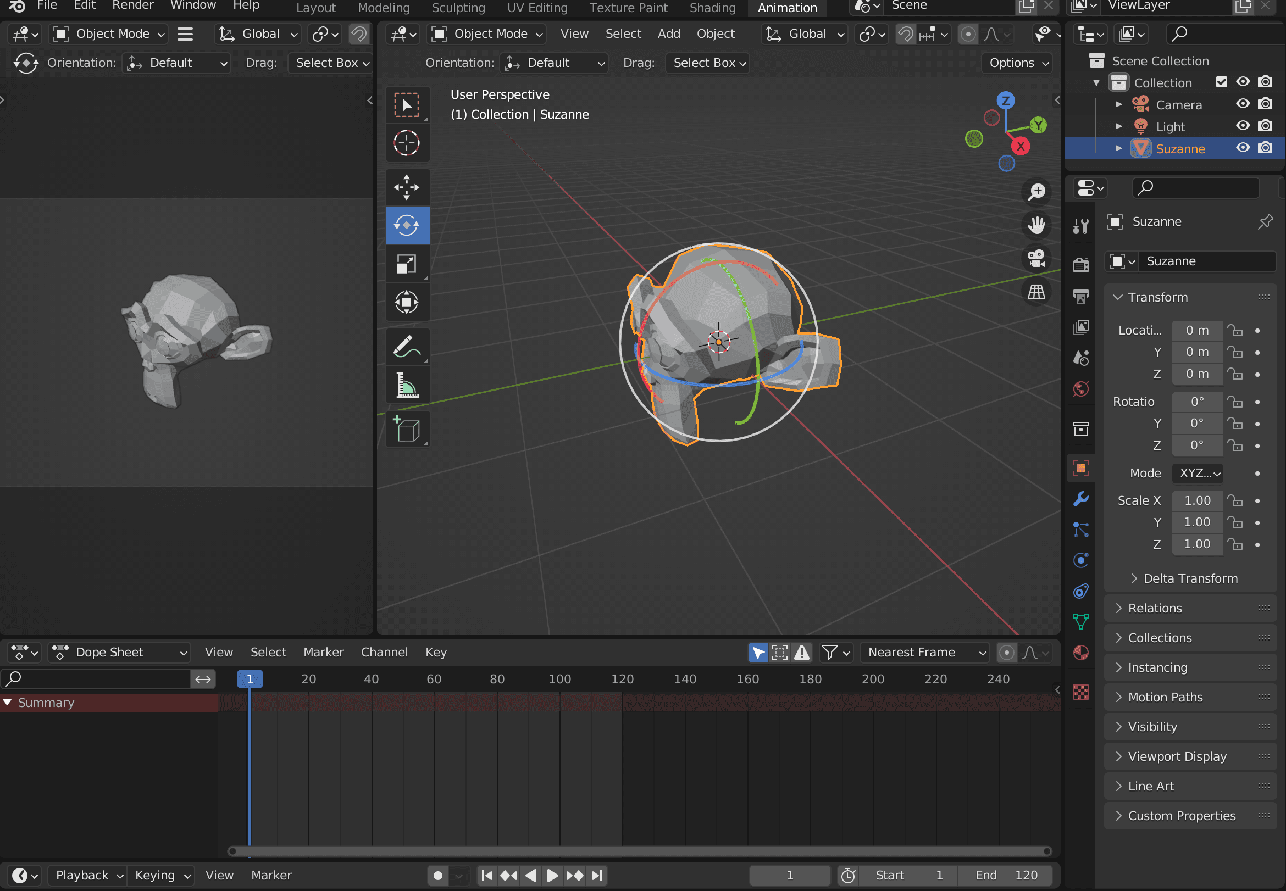
Task: Open the Render properties tab
Action: point(1081,265)
